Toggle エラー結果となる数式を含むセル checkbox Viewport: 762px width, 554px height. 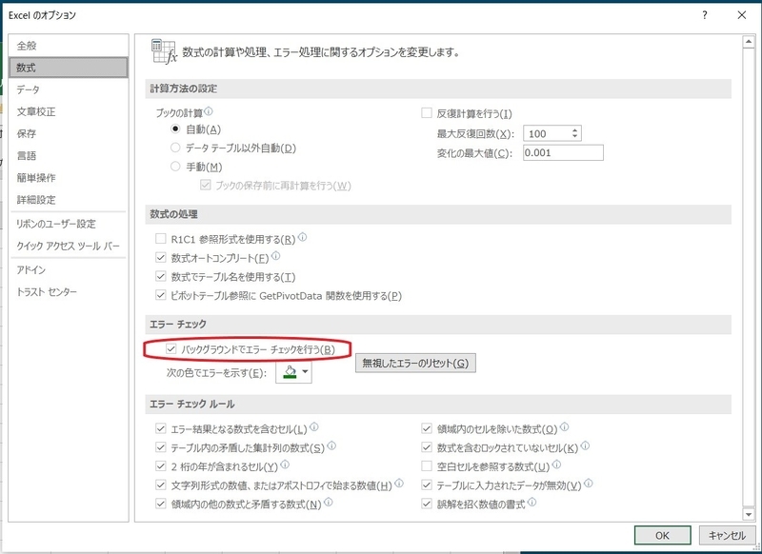[161, 428]
